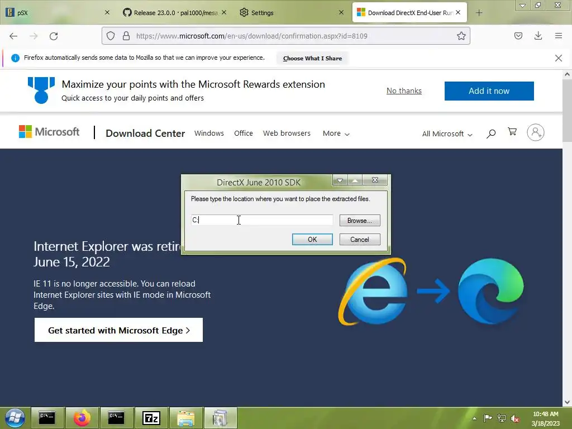
Task: Click the No thanks link
Action: (404, 91)
